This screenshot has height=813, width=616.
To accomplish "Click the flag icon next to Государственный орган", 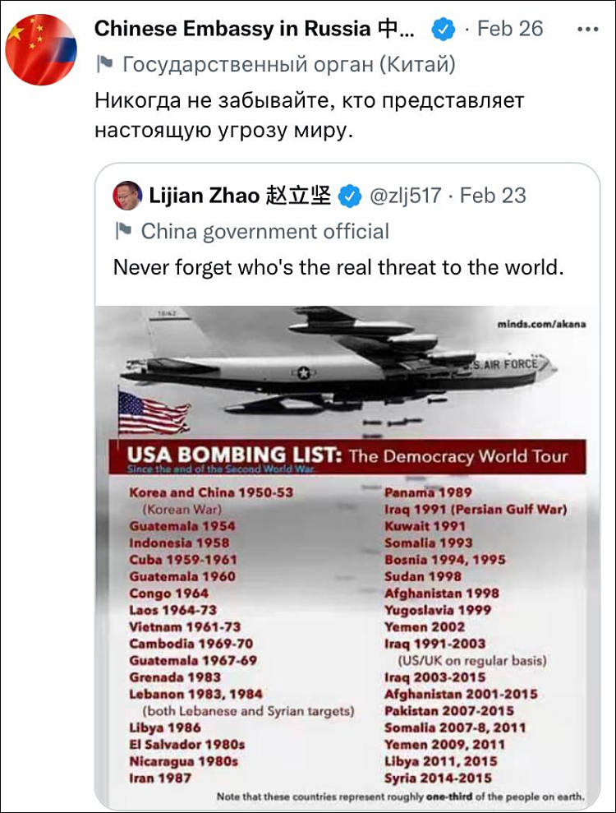I will pyautogui.click(x=104, y=64).
